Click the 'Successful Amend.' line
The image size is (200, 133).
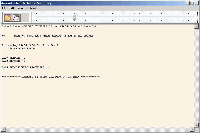[23, 48]
